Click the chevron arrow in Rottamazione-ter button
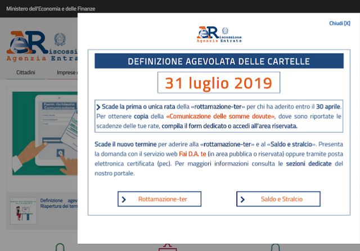Screen dimensions: 360x251 click(124, 199)
